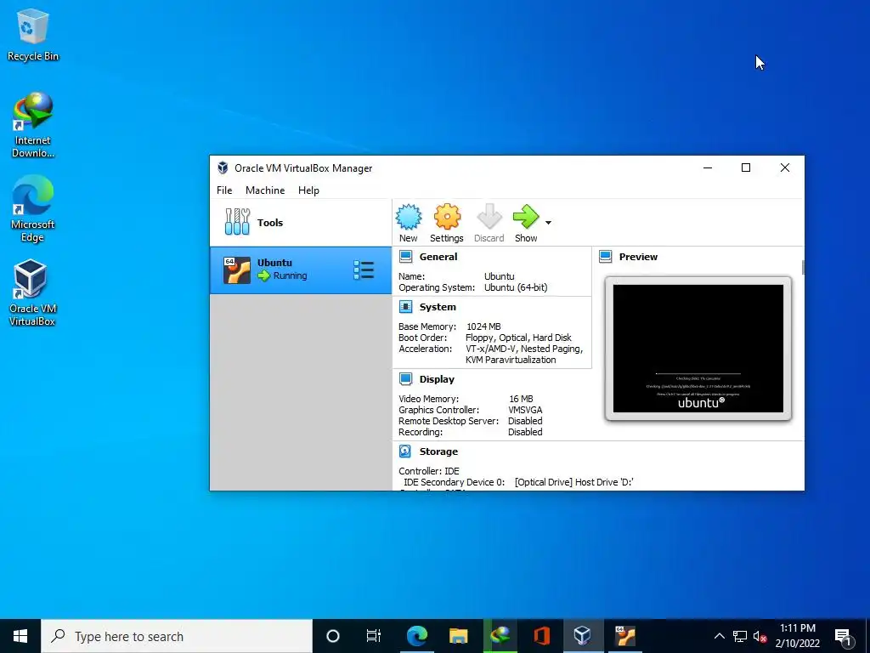Click the General section heading

(x=438, y=257)
